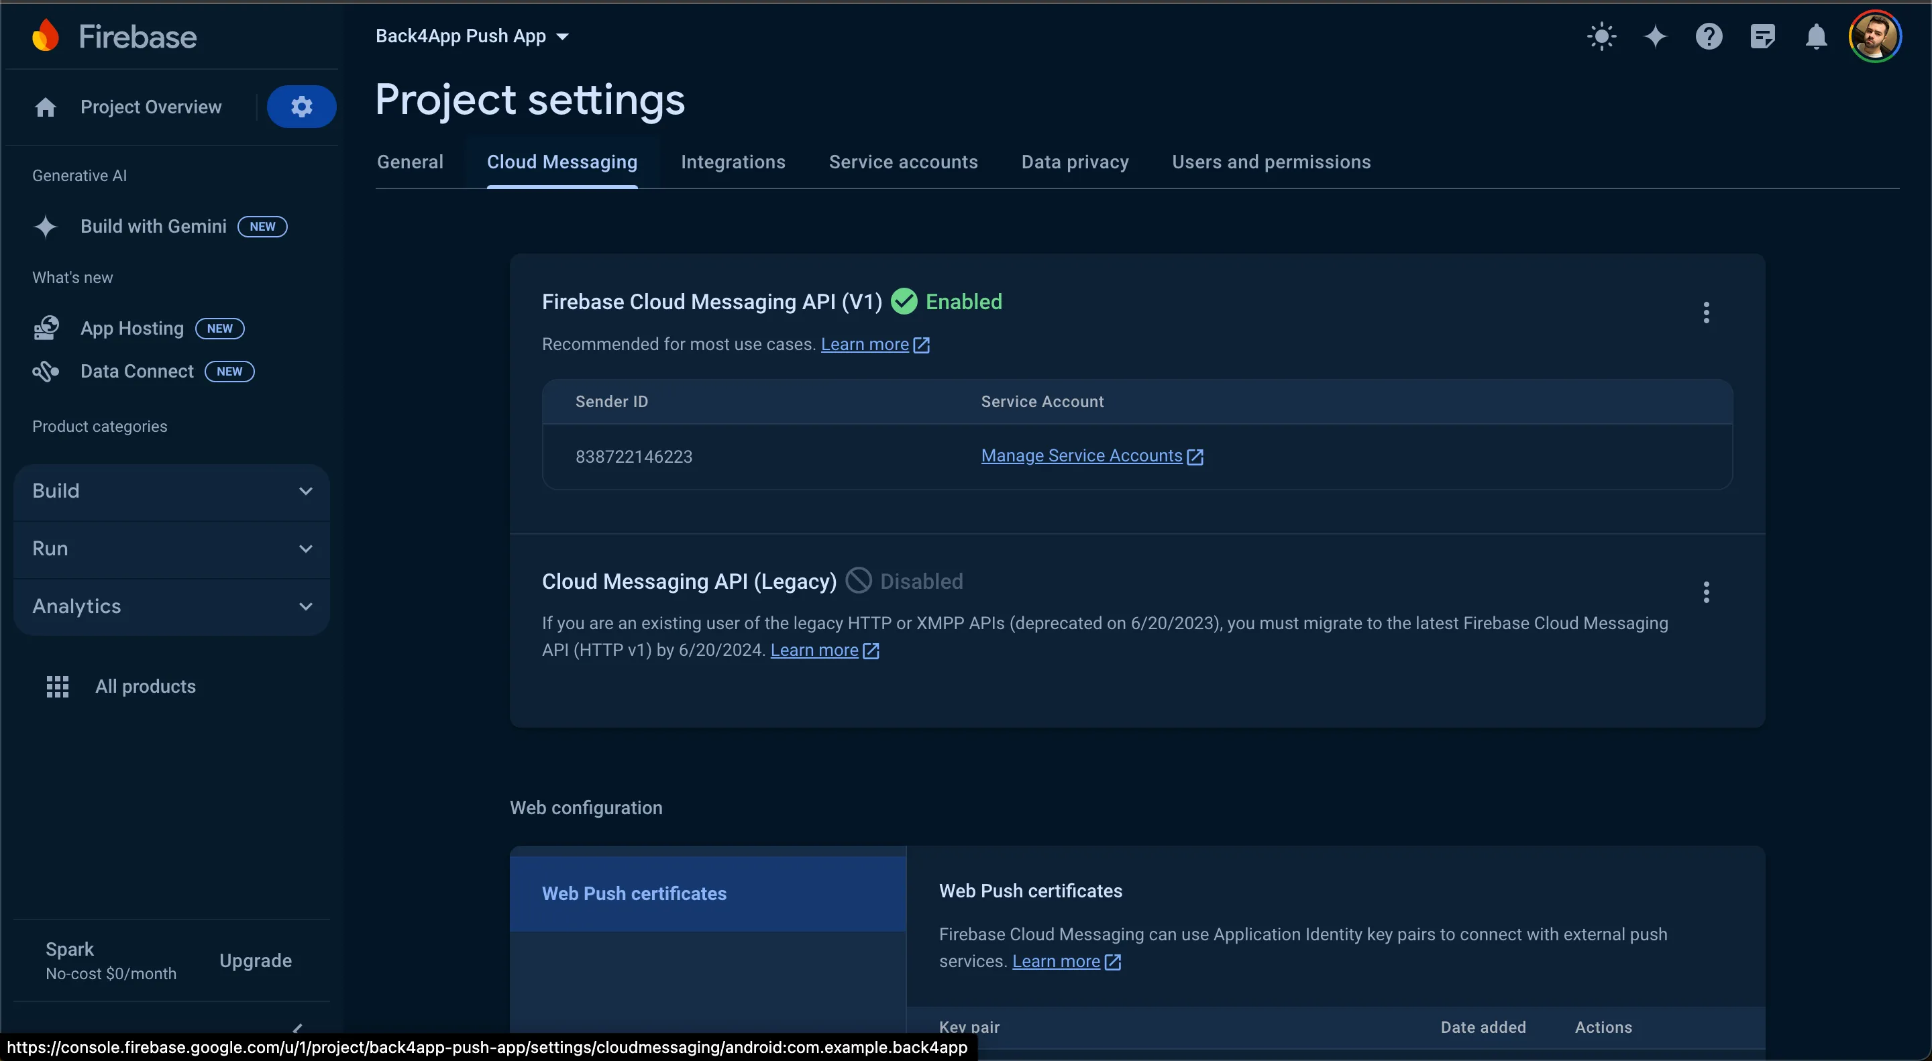Open App Hosting
Image resolution: width=1932 pixels, height=1061 pixels.
132,329
